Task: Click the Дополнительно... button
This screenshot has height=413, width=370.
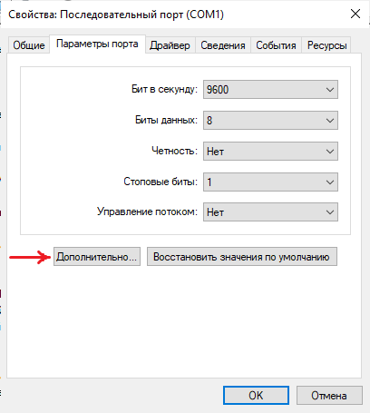Action: 97,257
